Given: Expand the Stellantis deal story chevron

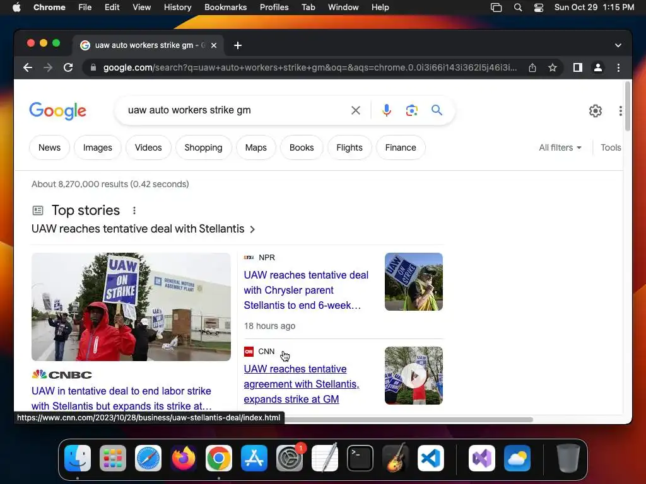Looking at the screenshot, I should (252, 229).
